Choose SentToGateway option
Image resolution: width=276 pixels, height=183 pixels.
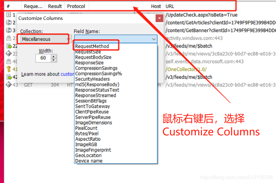coord(93,106)
